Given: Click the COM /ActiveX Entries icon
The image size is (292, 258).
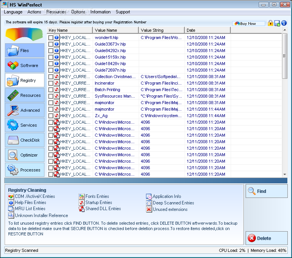Looking at the screenshot, I should coord(11,196).
